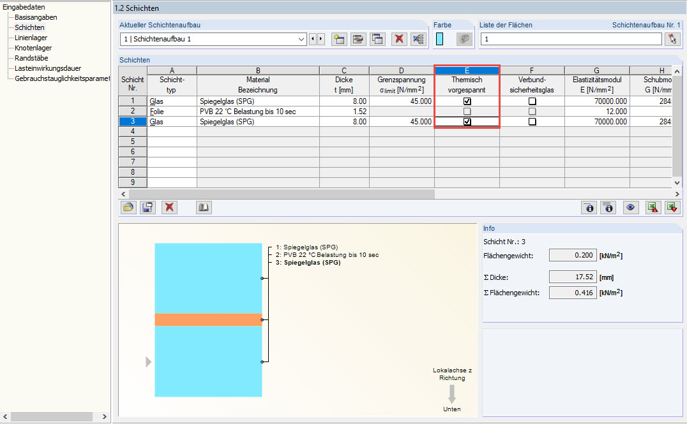Select column header G Elastizitätsmodul
This screenshot has width=687, height=424.
click(x=597, y=70)
